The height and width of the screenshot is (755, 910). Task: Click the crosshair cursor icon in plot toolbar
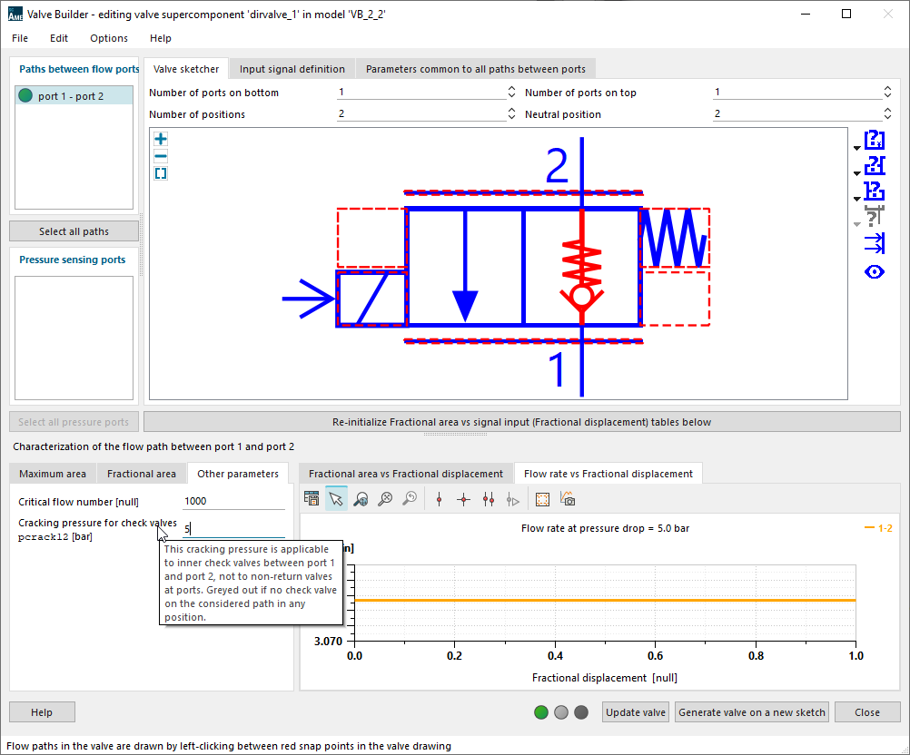[x=463, y=498]
